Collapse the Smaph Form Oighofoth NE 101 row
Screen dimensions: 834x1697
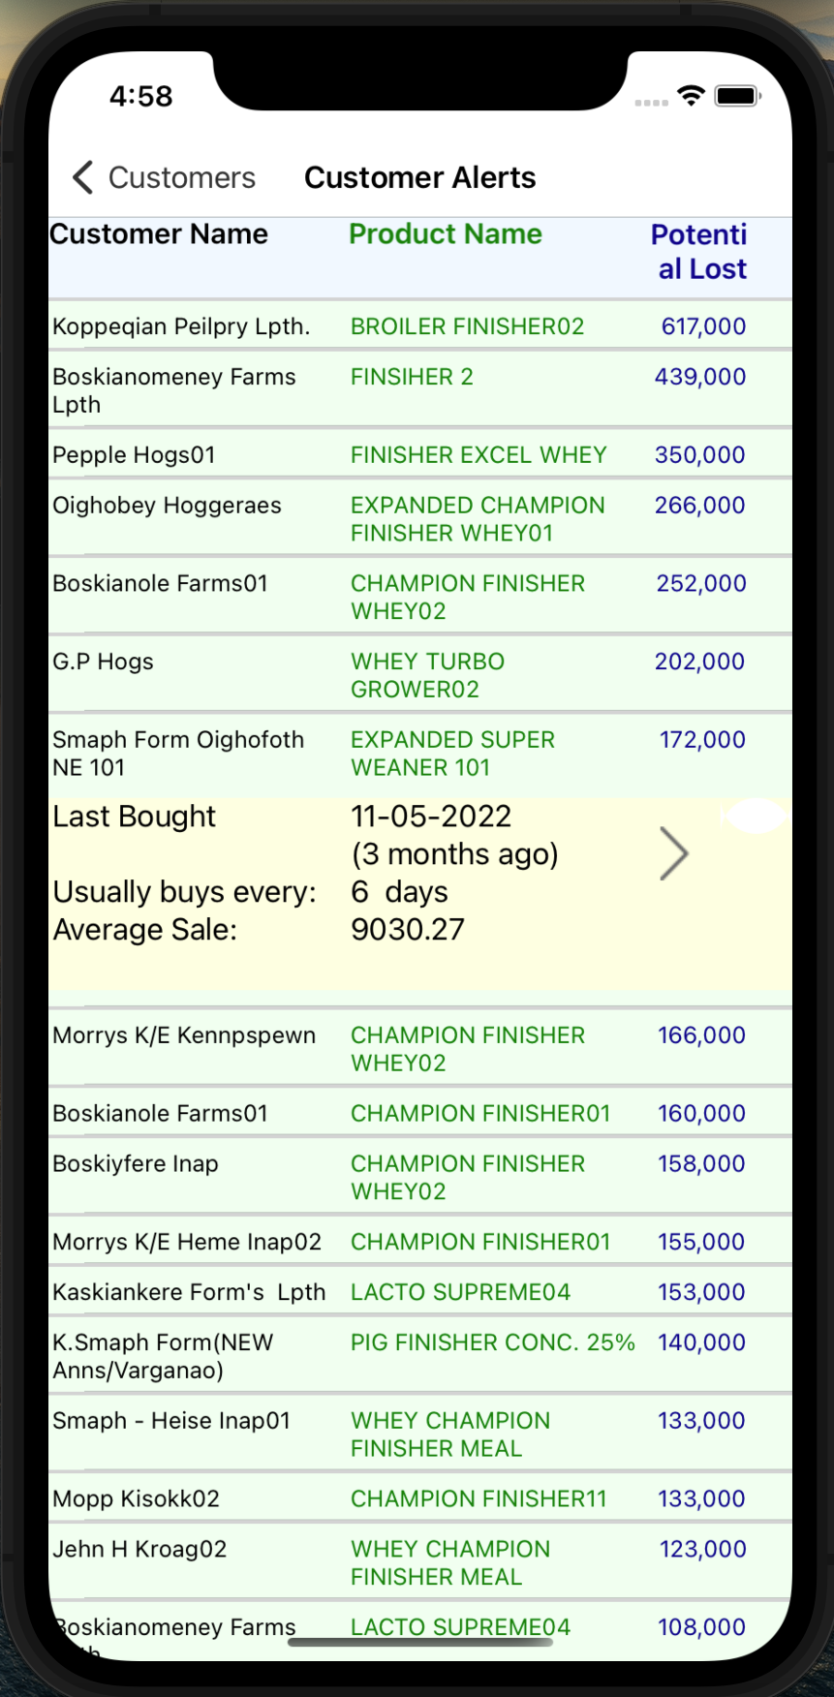[x=420, y=754]
